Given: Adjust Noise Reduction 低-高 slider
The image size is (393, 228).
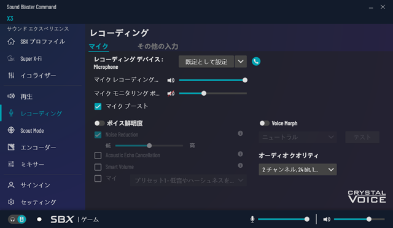Looking at the screenshot, I should tap(149, 146).
